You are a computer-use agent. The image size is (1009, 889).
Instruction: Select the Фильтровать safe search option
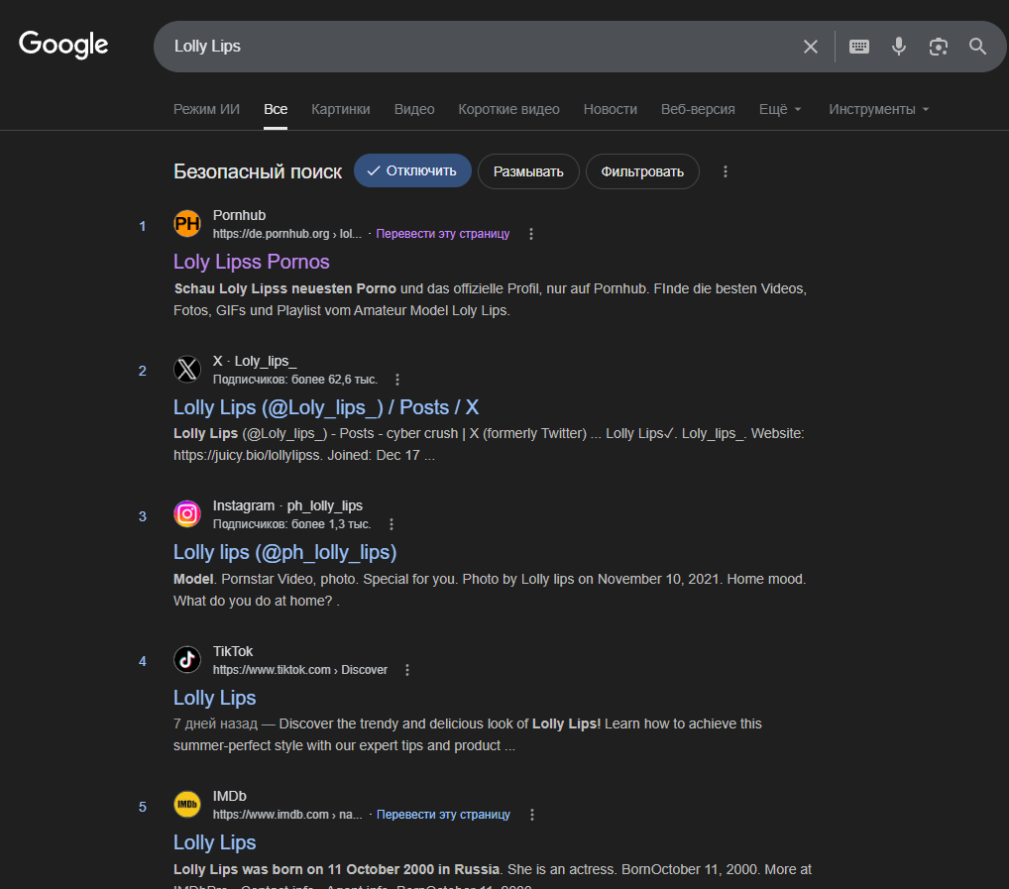coord(642,171)
